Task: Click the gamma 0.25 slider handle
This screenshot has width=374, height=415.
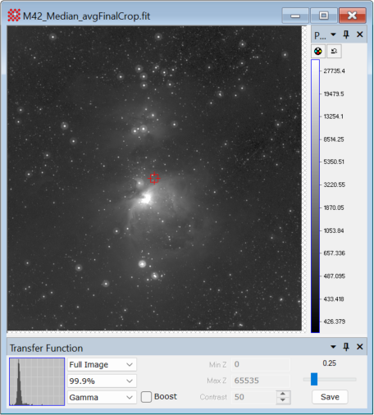Action: pos(314,379)
